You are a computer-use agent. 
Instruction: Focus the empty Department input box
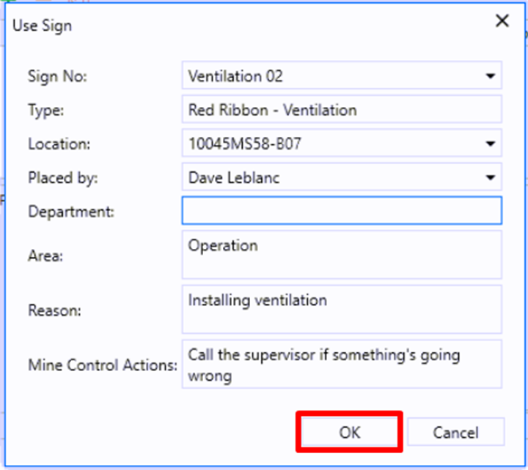coord(341,211)
